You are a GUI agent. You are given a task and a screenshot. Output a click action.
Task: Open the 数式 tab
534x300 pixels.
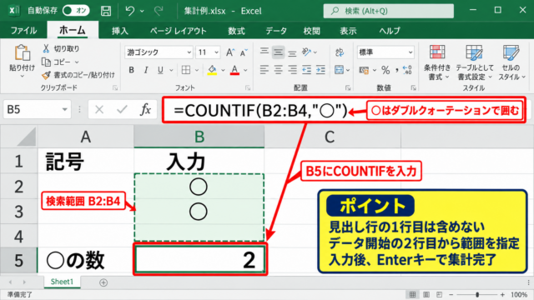pyautogui.click(x=236, y=31)
